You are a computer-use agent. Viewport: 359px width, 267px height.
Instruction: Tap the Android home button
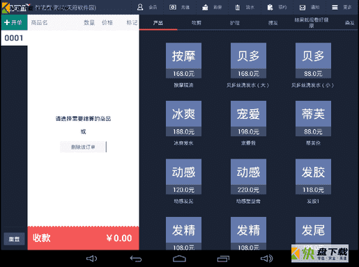(179, 259)
